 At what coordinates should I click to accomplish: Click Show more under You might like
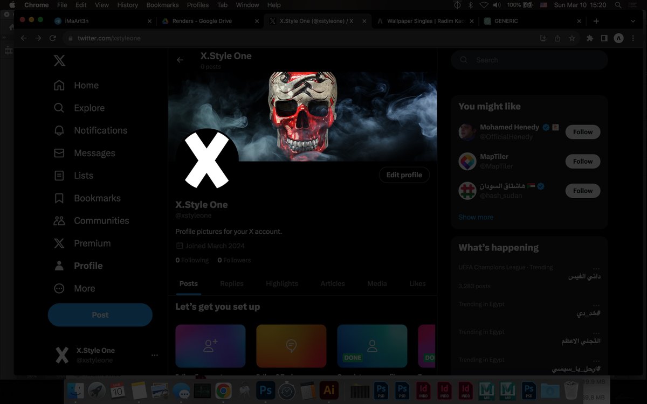point(476,217)
